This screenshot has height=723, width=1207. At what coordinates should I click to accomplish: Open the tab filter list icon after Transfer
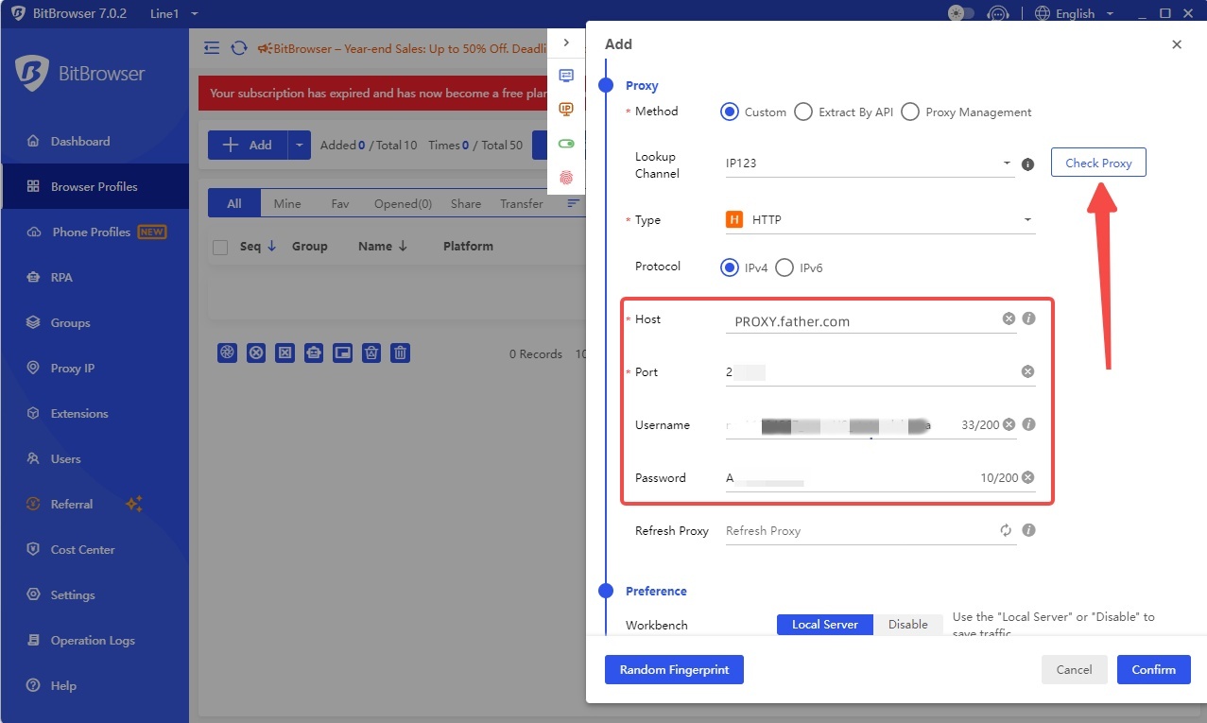pyautogui.click(x=573, y=203)
